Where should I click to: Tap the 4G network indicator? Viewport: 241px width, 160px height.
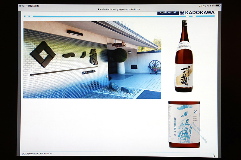(x=205, y=5)
